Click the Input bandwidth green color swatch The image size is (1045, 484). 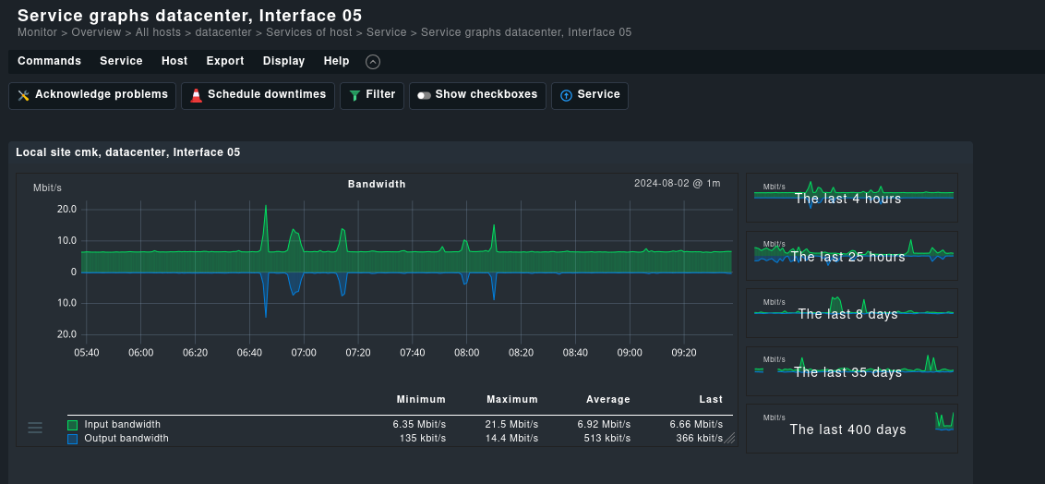(x=72, y=425)
